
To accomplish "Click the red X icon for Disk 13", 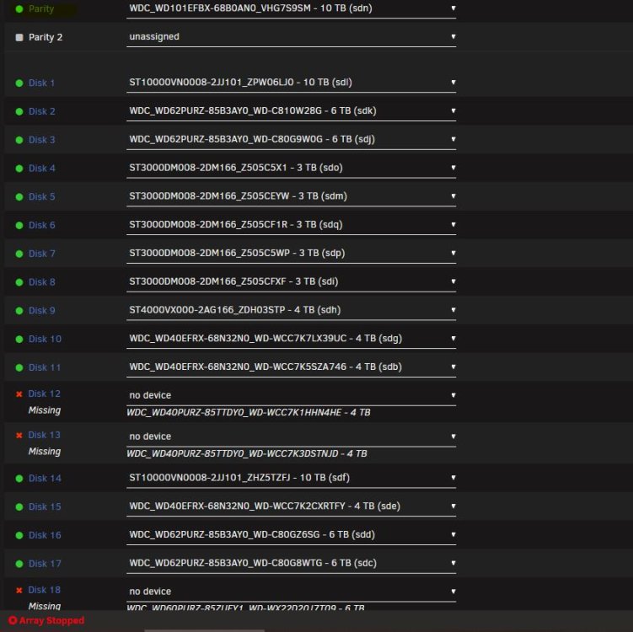I will (19, 436).
